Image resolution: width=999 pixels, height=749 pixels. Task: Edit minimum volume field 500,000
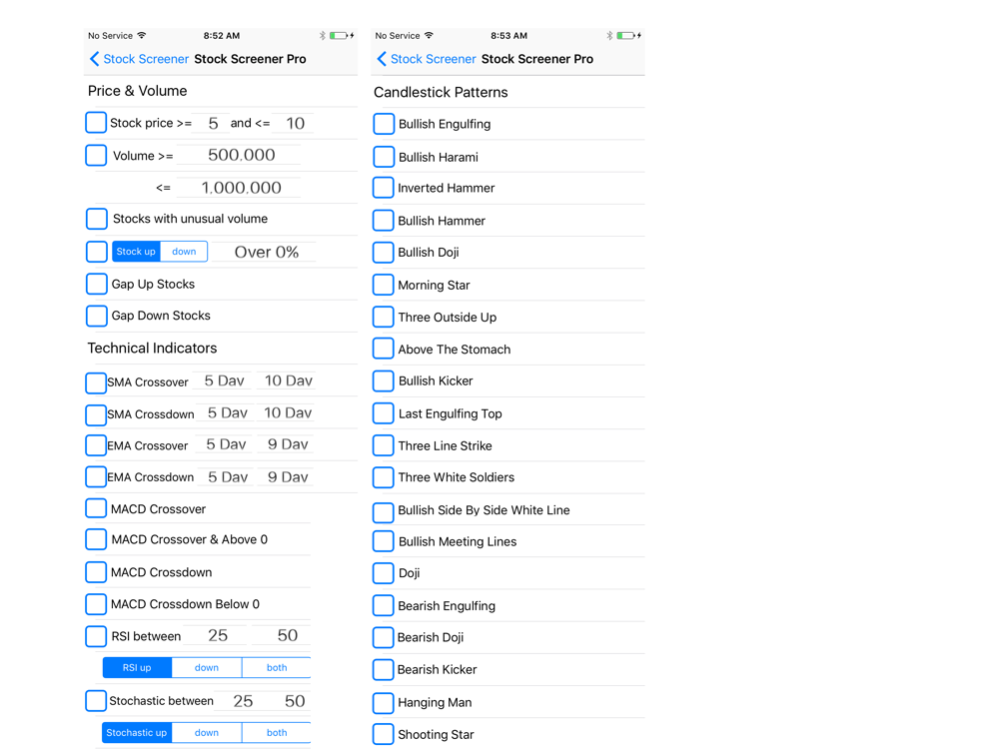(x=240, y=155)
